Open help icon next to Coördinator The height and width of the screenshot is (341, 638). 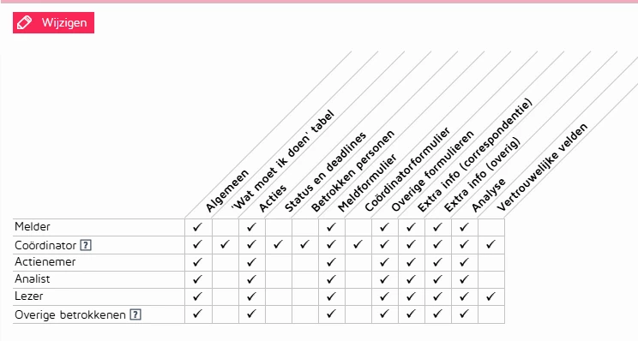pos(86,246)
